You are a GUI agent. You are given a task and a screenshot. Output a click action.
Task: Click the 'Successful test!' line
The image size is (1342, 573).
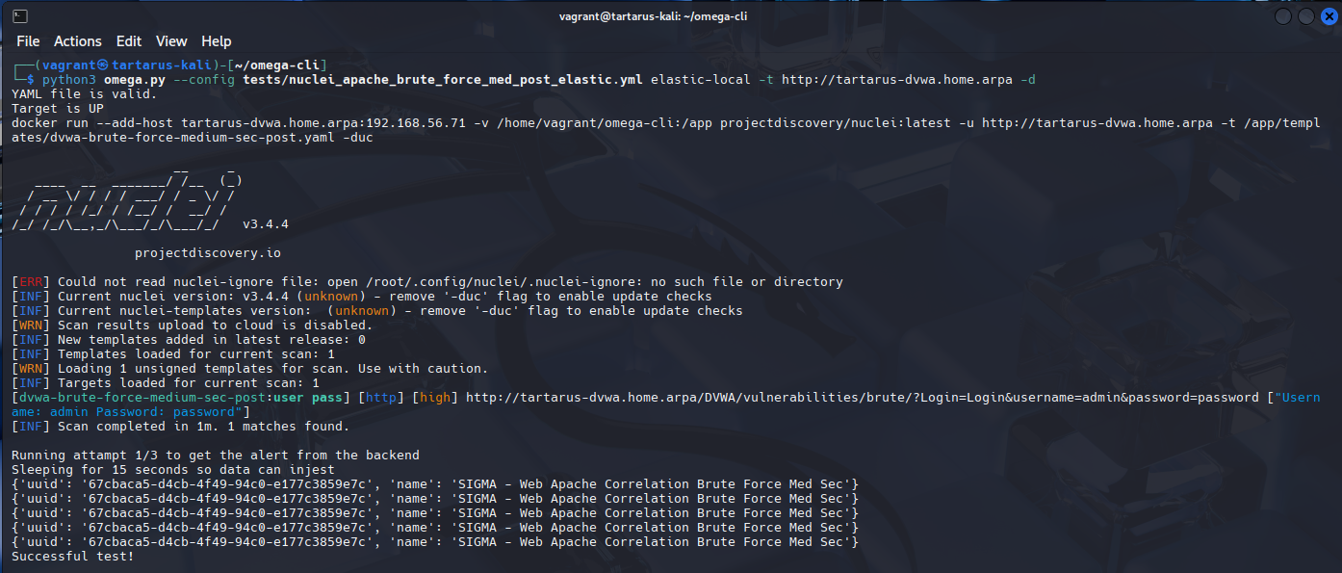(73, 557)
